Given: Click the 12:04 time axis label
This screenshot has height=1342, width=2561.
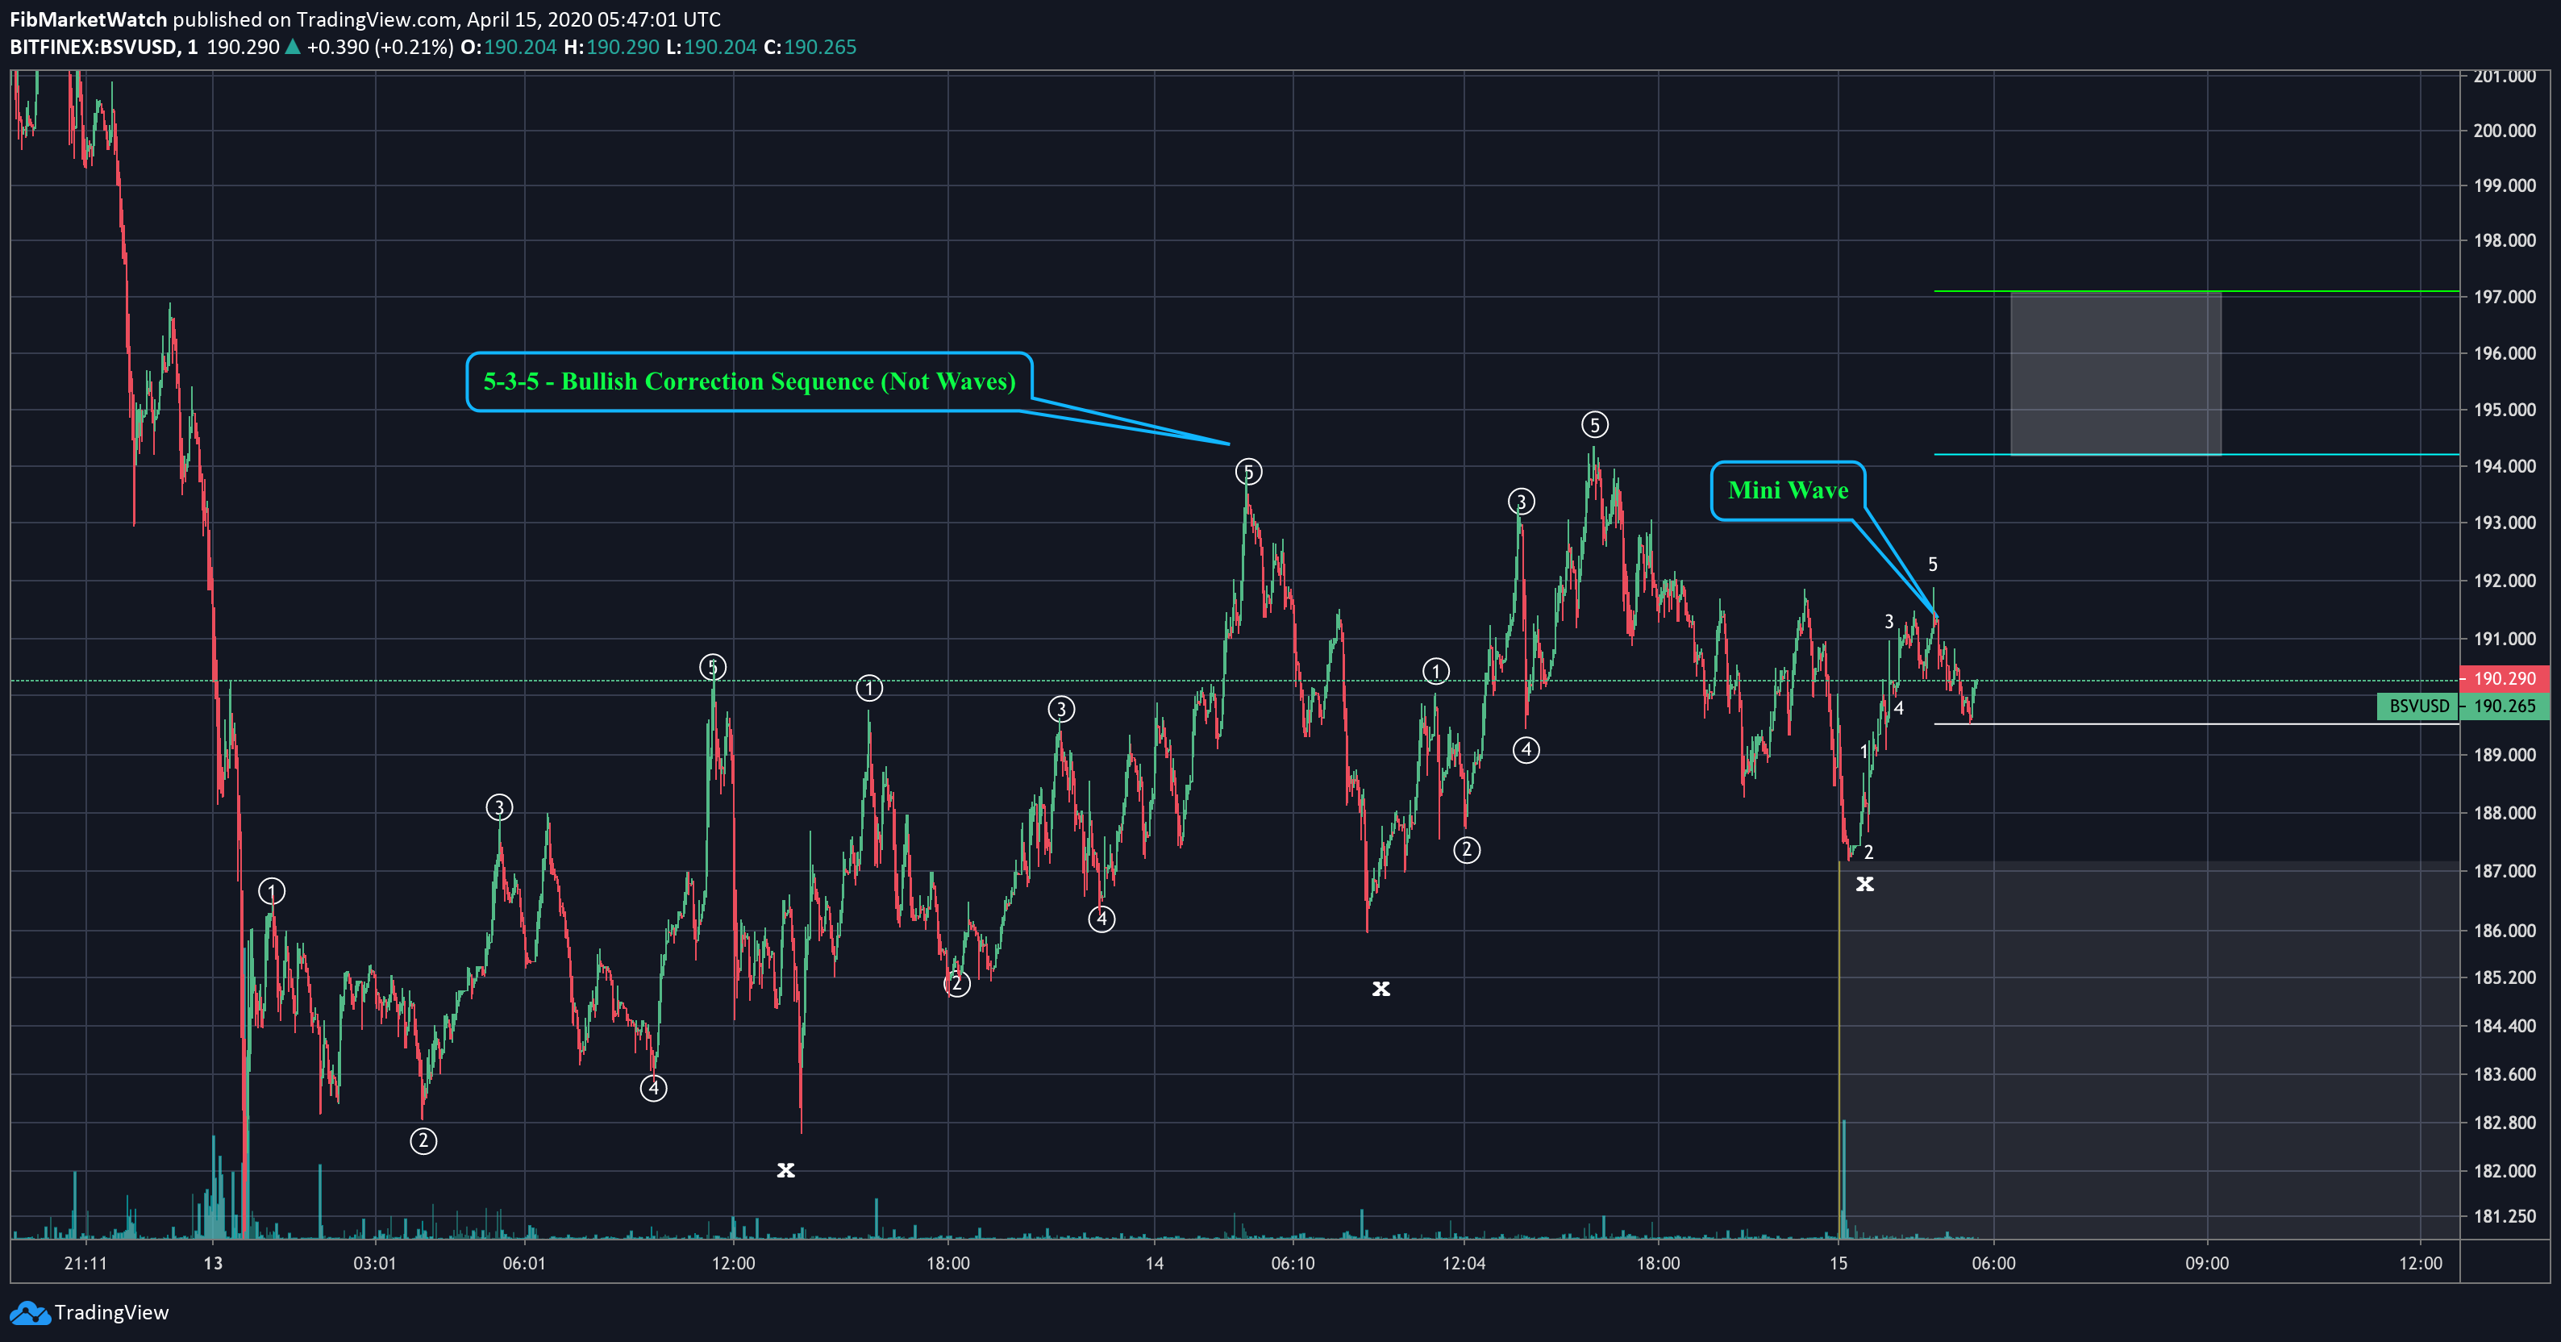Looking at the screenshot, I should tap(1464, 1264).
